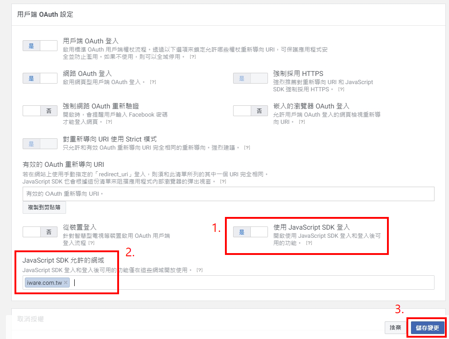Open the [?] help for JavaScript SDK 允許的網域

click(200, 270)
